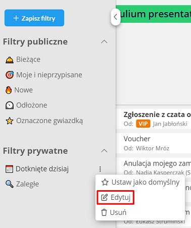Collapse the sidebar with the left chevron
The height and width of the screenshot is (228, 191).
(116, 17)
